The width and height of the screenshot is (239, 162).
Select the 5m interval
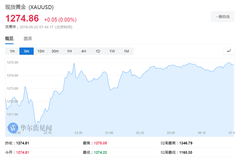click(27, 51)
